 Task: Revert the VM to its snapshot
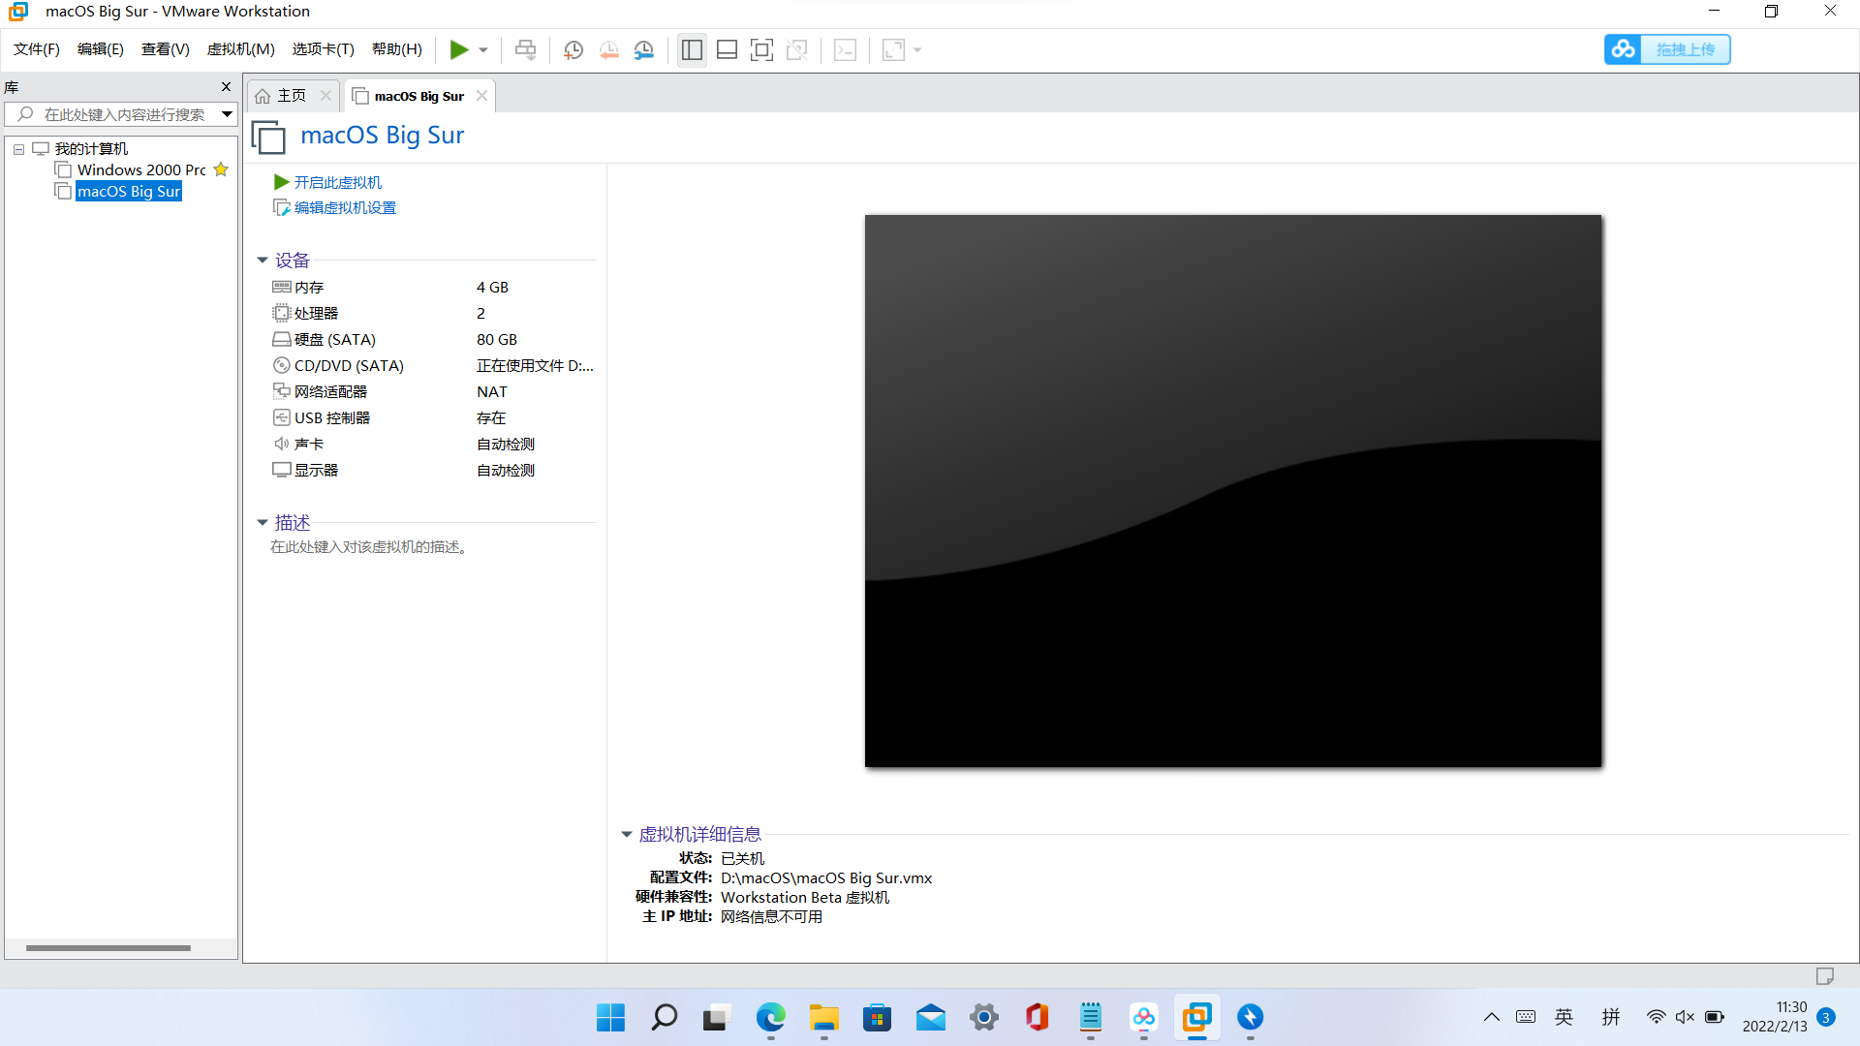pyautogui.click(x=609, y=49)
